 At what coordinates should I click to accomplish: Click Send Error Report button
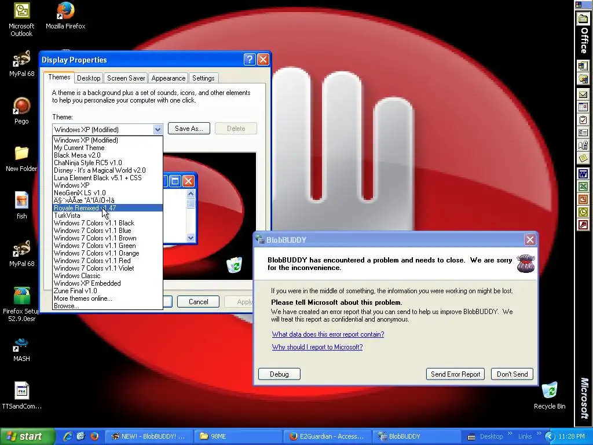click(x=455, y=374)
